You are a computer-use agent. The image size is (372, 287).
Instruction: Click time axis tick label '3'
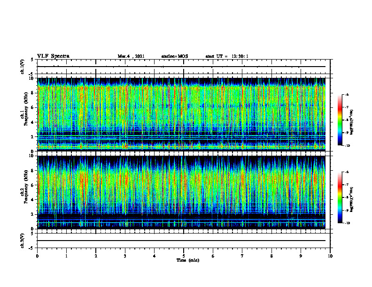[x=125, y=256]
